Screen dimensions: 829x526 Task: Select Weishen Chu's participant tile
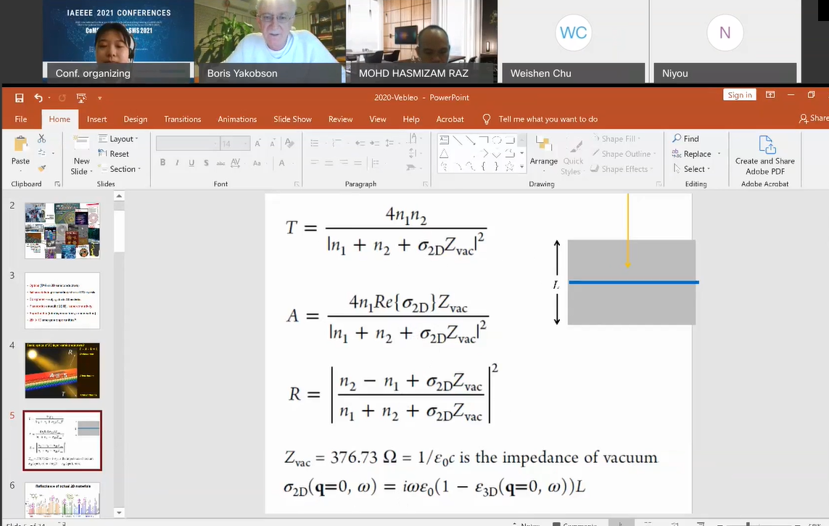click(573, 41)
